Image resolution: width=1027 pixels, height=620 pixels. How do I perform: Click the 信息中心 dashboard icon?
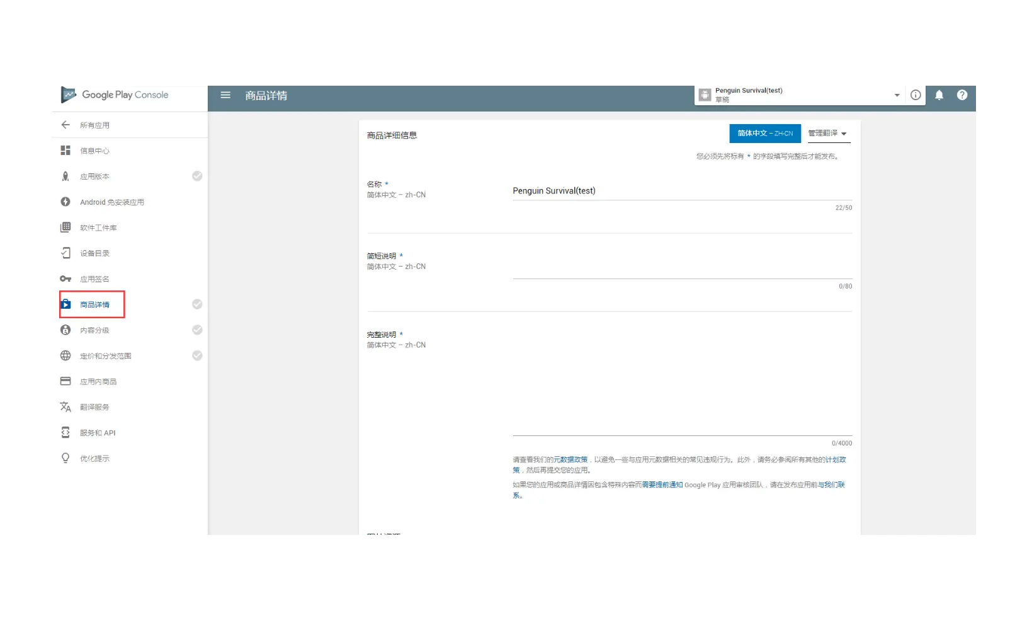point(65,151)
